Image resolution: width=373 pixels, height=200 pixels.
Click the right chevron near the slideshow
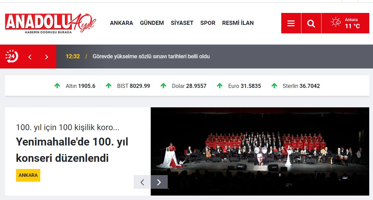[159, 182]
